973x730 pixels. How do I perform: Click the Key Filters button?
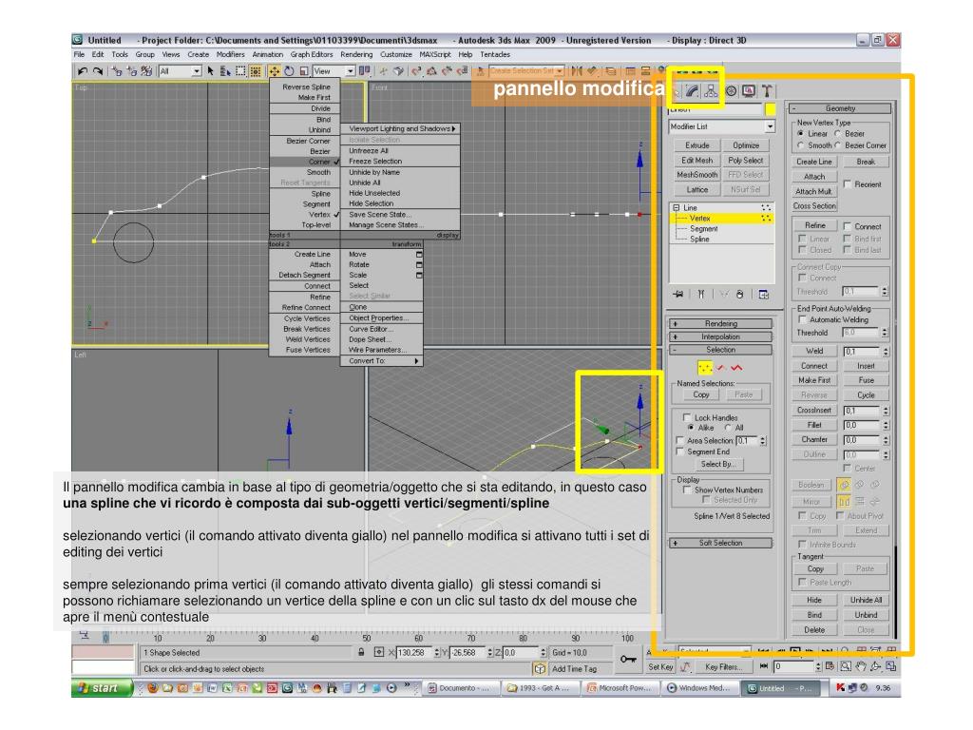point(722,667)
